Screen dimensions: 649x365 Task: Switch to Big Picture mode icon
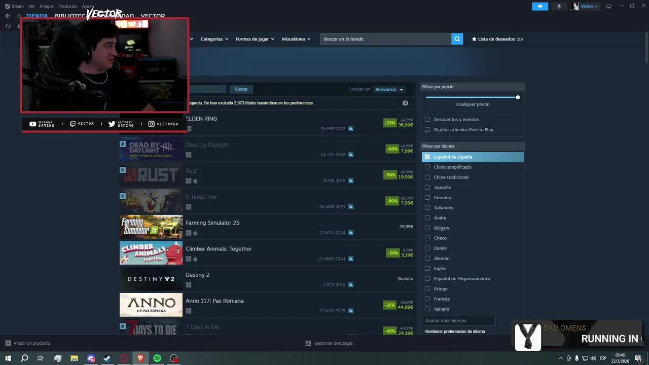(609, 6)
